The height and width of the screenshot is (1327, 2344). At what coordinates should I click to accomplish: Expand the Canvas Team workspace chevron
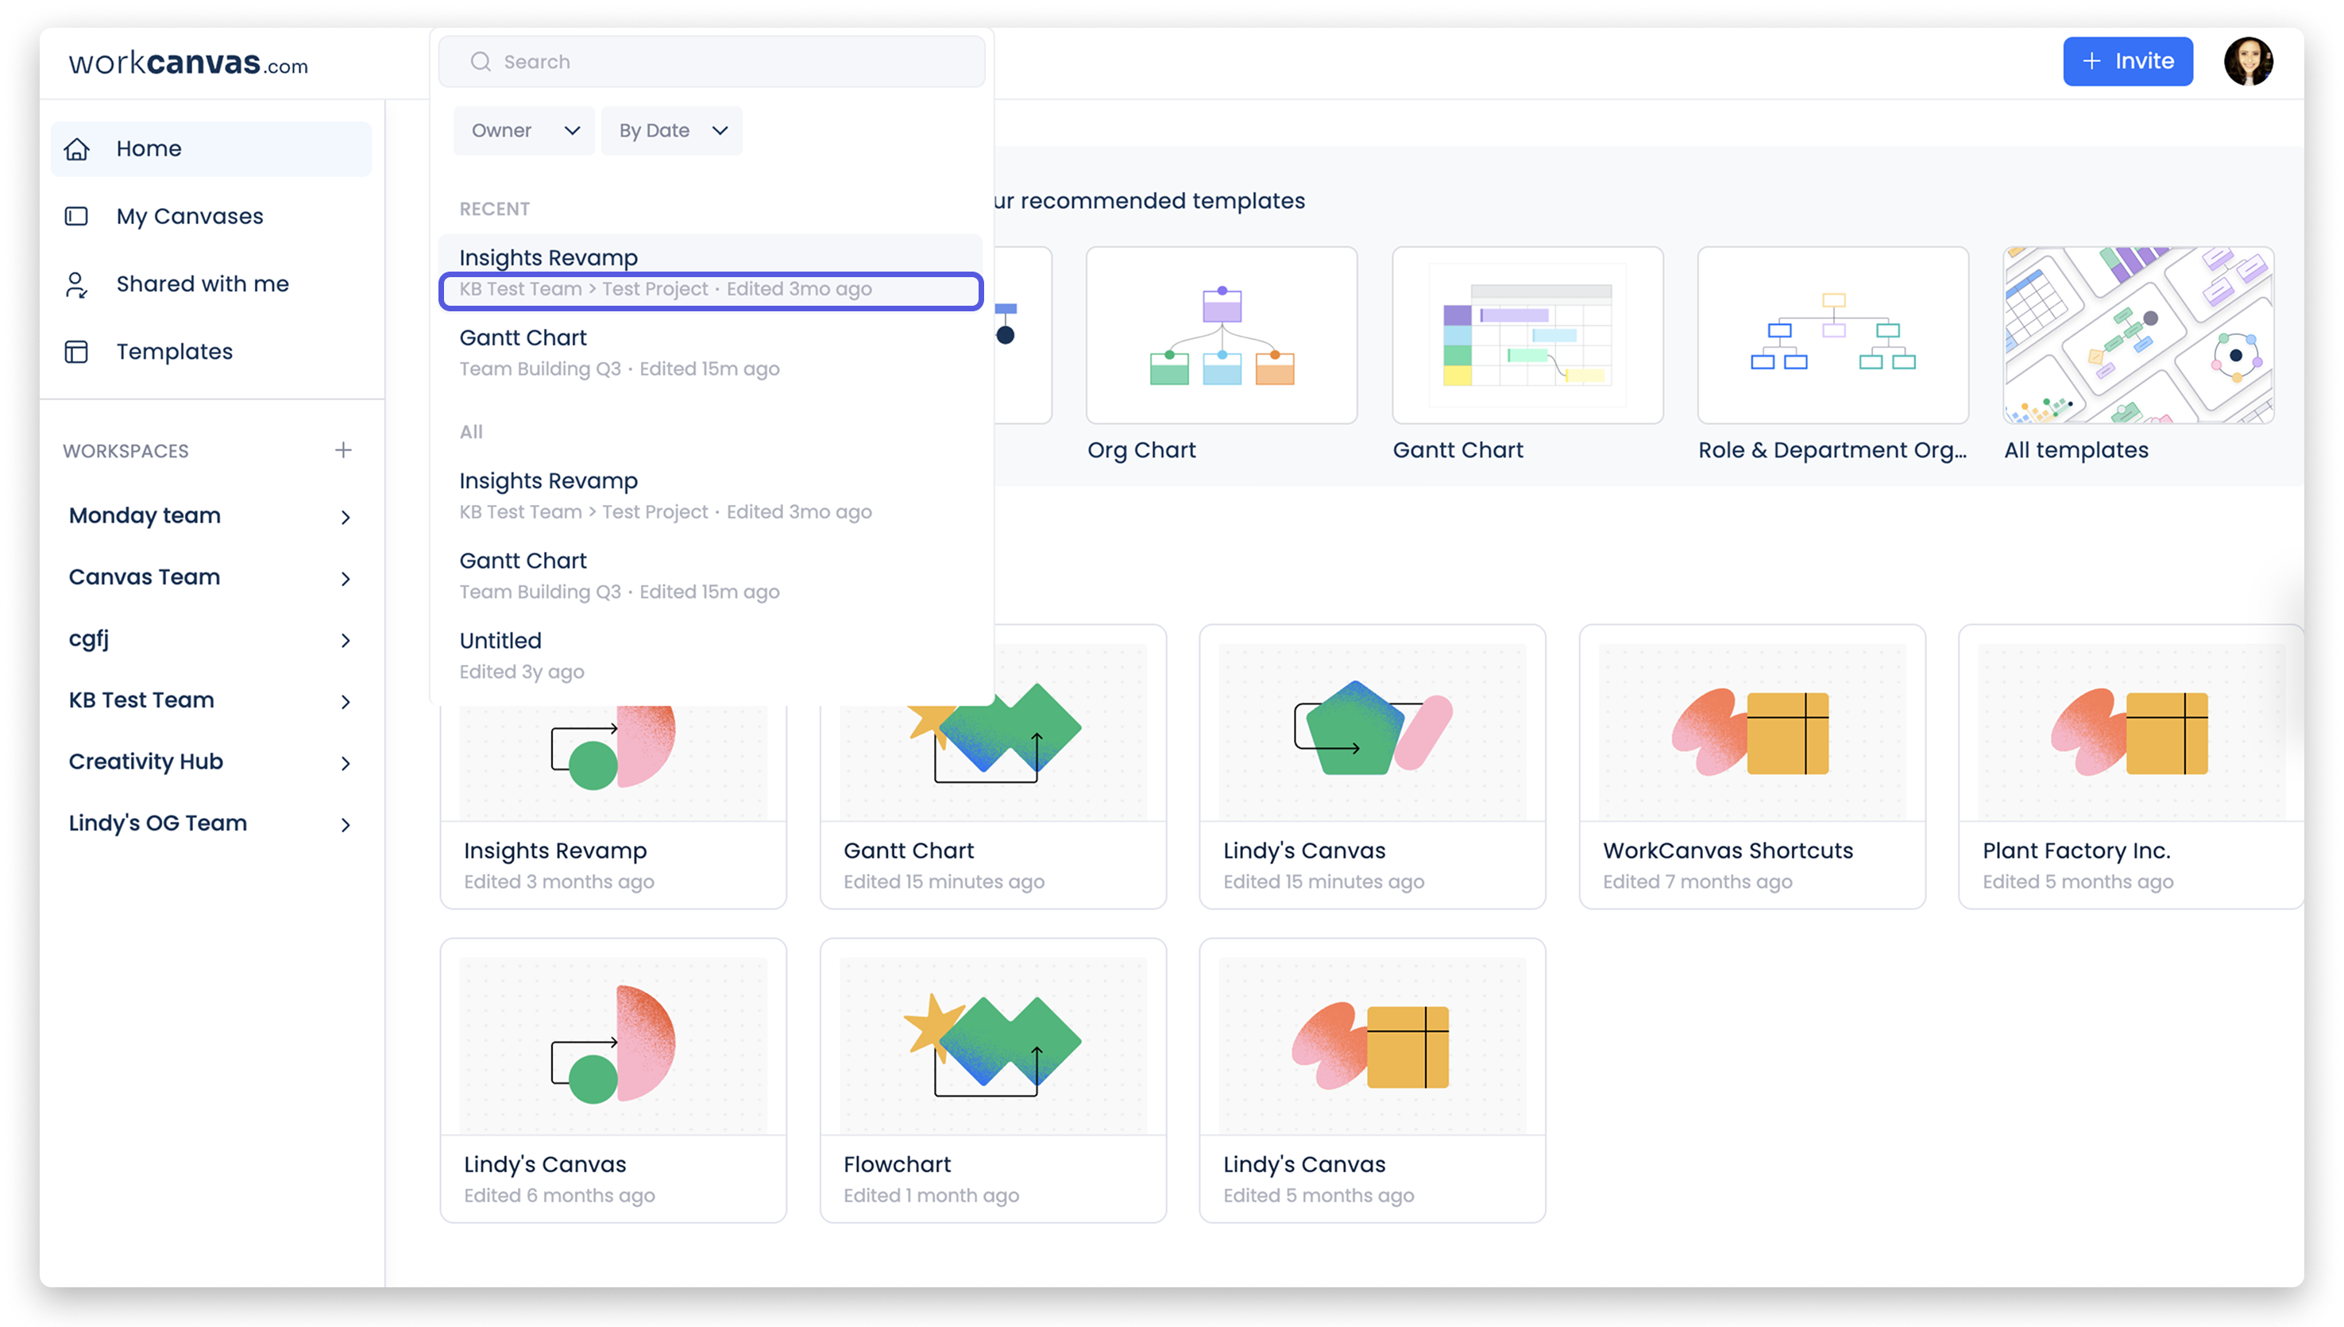coord(346,578)
